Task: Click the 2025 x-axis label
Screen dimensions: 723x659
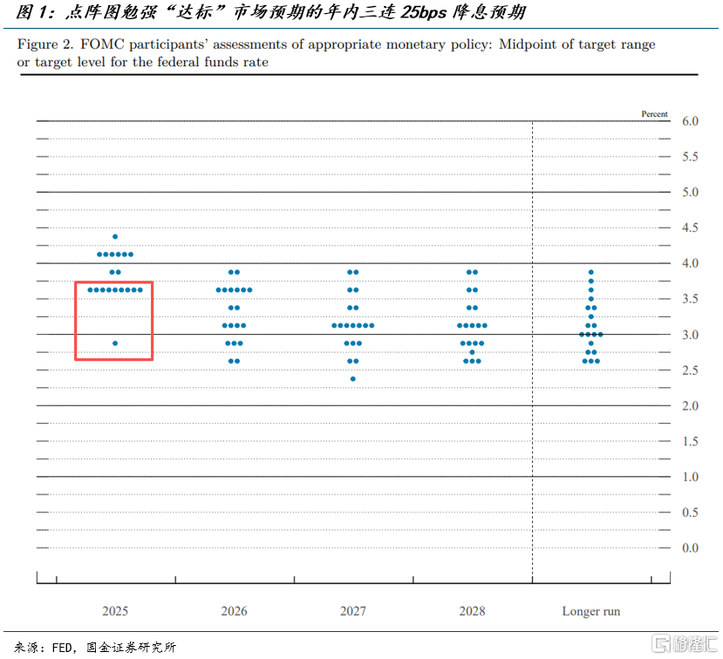Action: tap(115, 611)
